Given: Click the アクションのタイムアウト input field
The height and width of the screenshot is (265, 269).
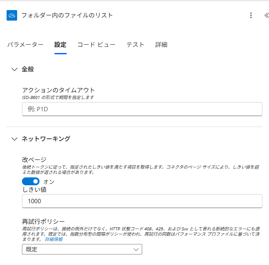Looking at the screenshot, I should tap(142, 109).
